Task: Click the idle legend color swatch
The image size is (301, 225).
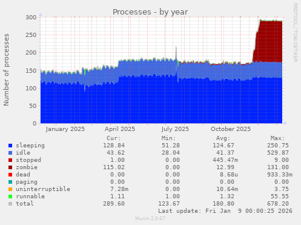Action: click(10, 153)
